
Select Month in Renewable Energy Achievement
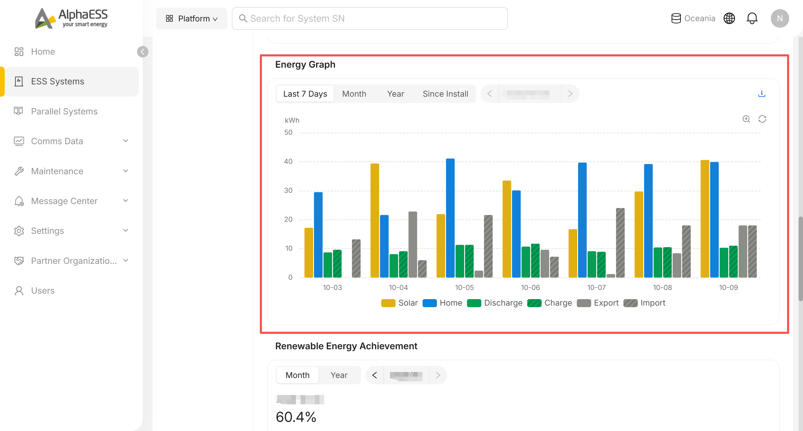coord(297,375)
